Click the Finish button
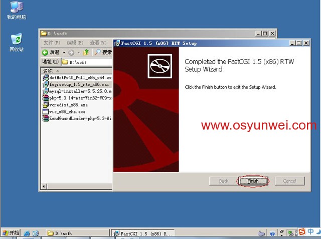This screenshot has height=239, width=321. coord(253,181)
